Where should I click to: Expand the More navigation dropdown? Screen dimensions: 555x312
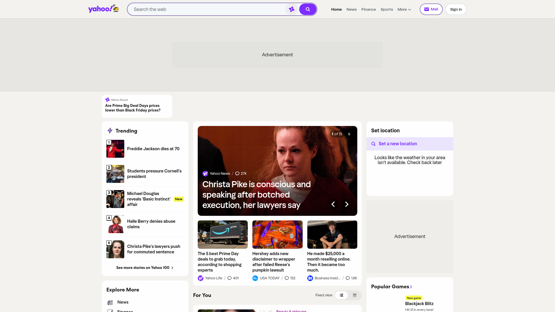404,9
